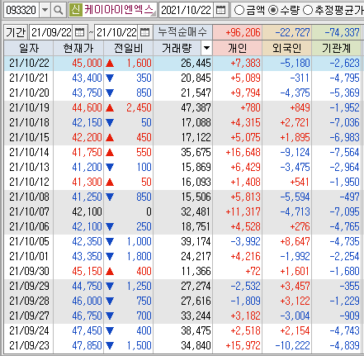
Task: Open calendar next to 2021/10/22 date
Action: coord(220,10)
